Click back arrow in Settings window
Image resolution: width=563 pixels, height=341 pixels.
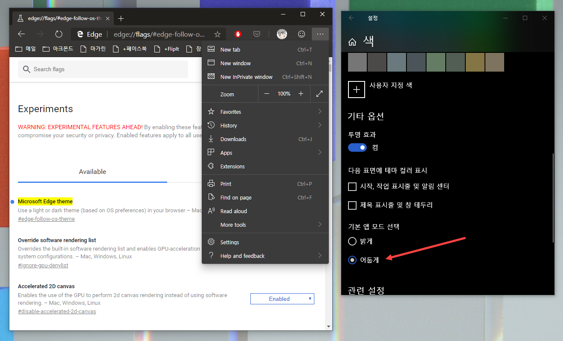351,18
